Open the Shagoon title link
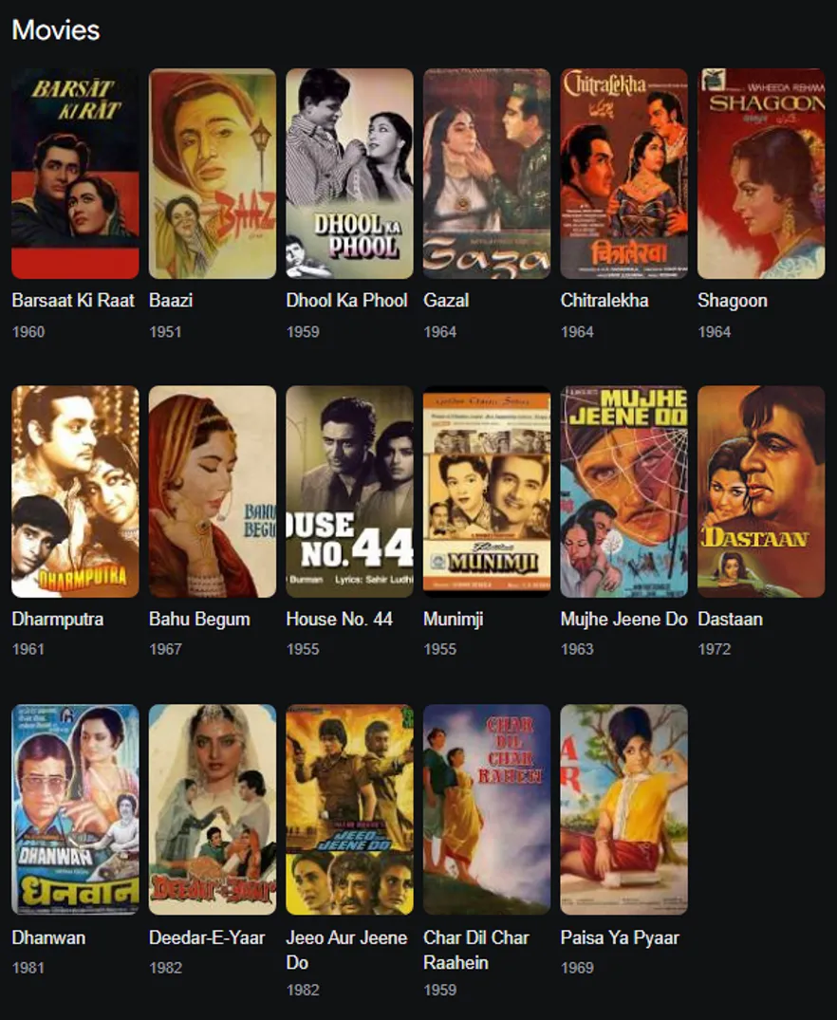The image size is (837, 1020). click(x=733, y=301)
